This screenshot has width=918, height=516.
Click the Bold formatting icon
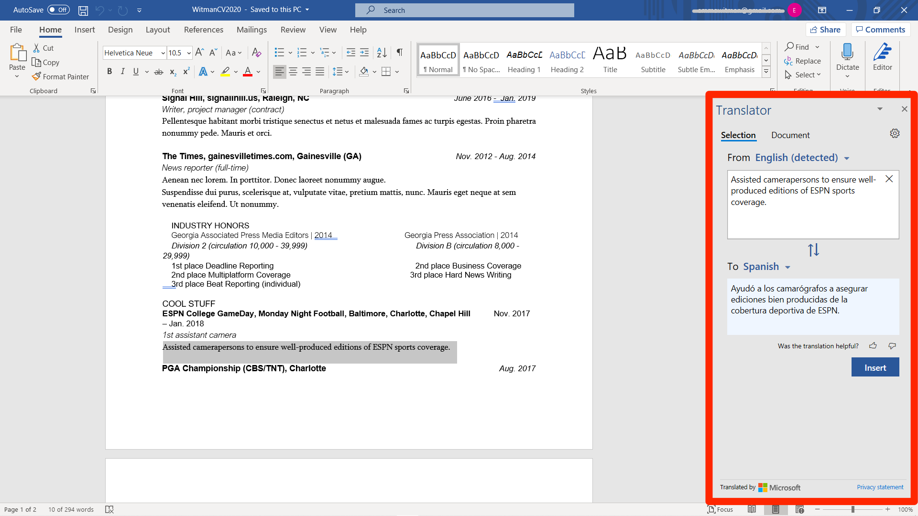[x=109, y=71]
